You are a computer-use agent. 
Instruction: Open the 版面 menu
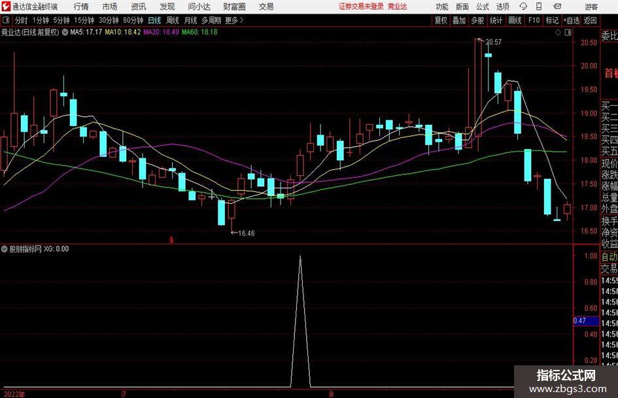(x=462, y=7)
